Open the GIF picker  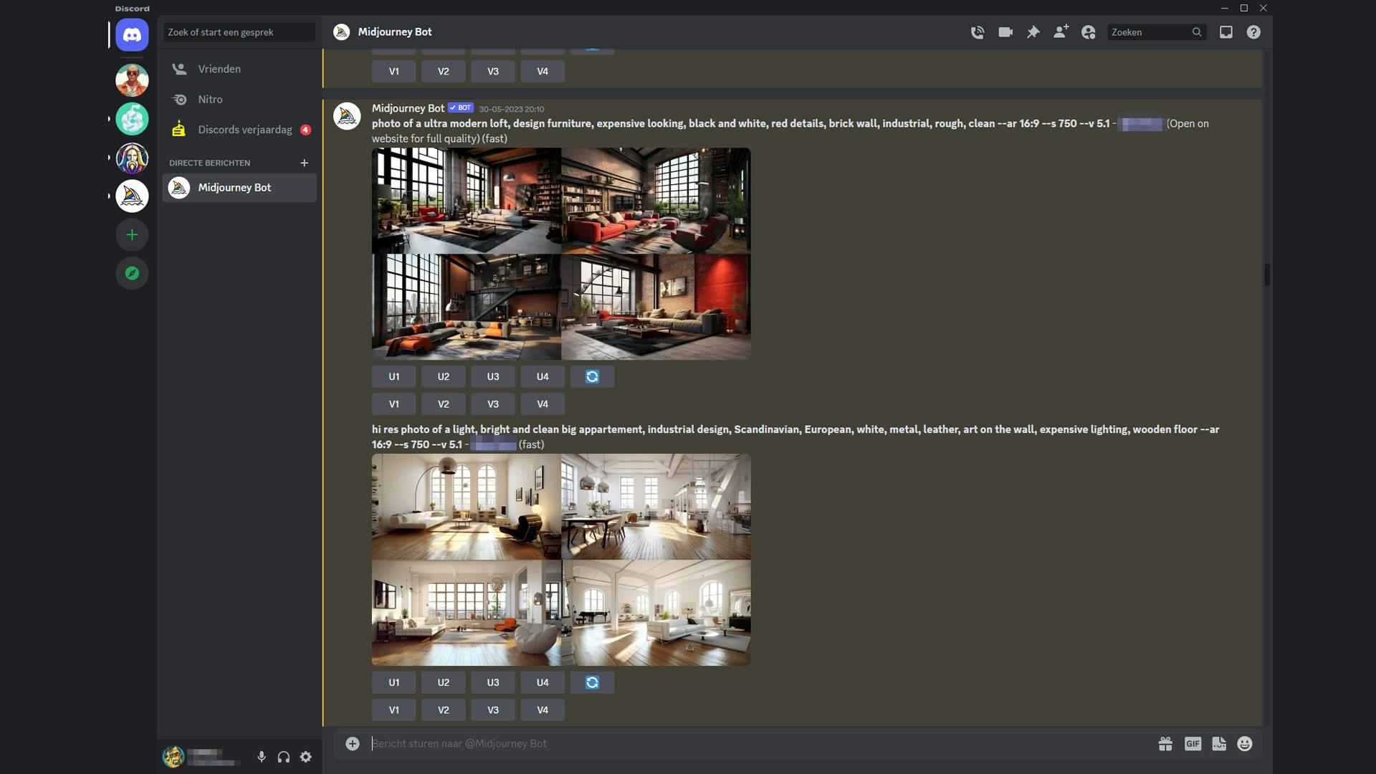click(x=1193, y=744)
